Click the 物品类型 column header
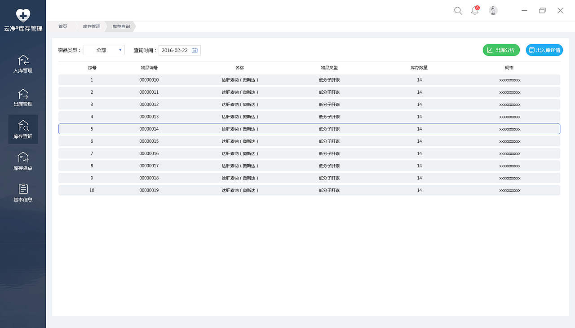Viewport: 575px width, 328px height. point(329,68)
